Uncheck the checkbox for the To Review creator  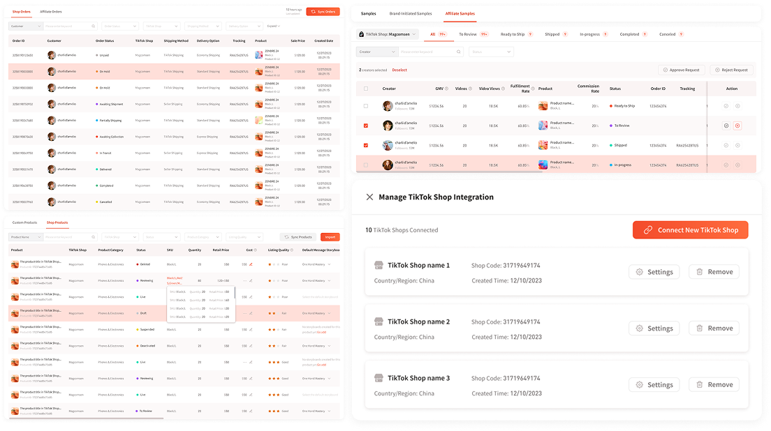click(366, 126)
